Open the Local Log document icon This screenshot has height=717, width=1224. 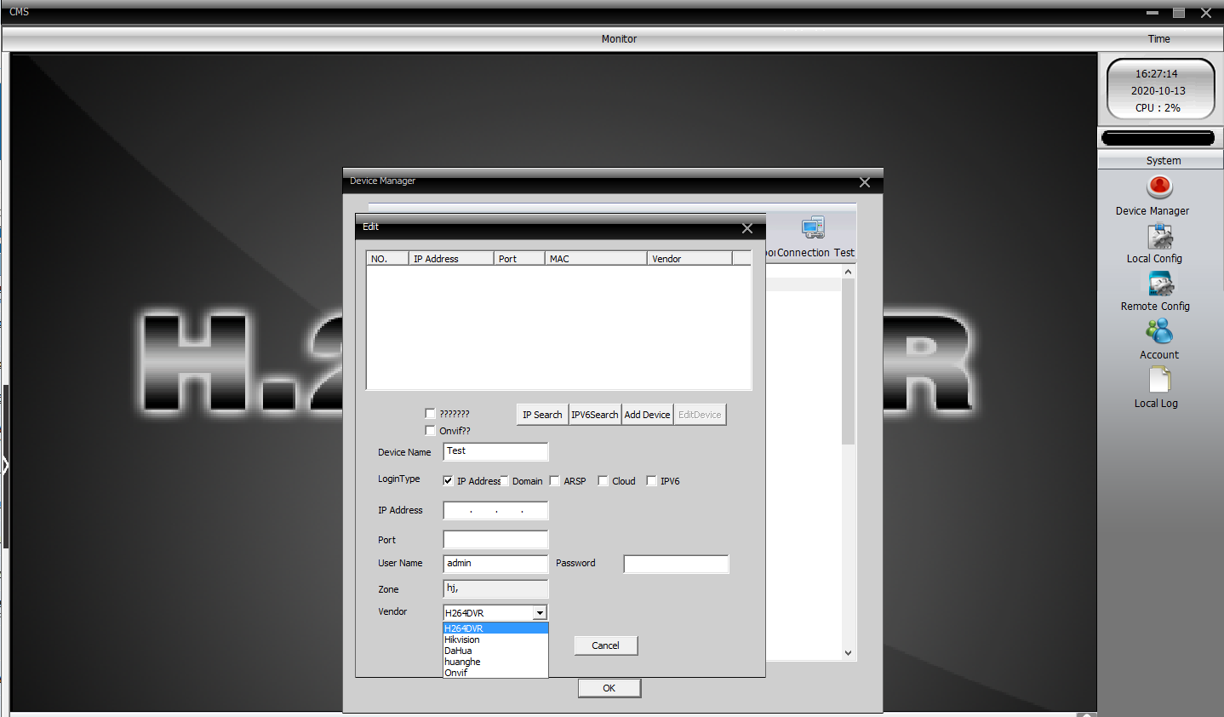pos(1158,380)
